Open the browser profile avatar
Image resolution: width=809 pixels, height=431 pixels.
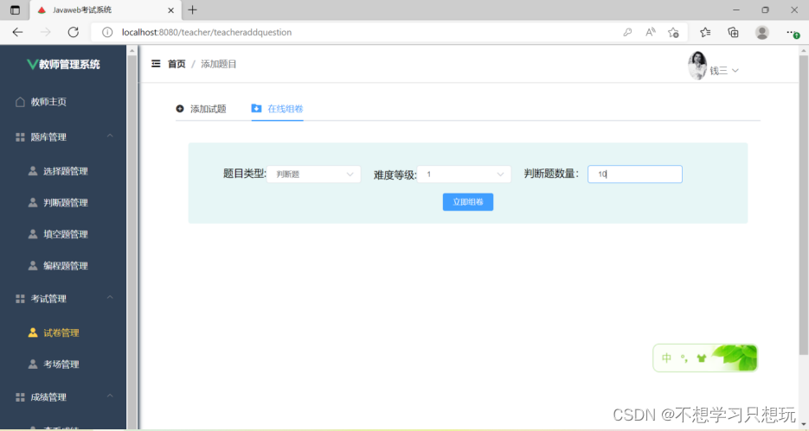tap(762, 32)
